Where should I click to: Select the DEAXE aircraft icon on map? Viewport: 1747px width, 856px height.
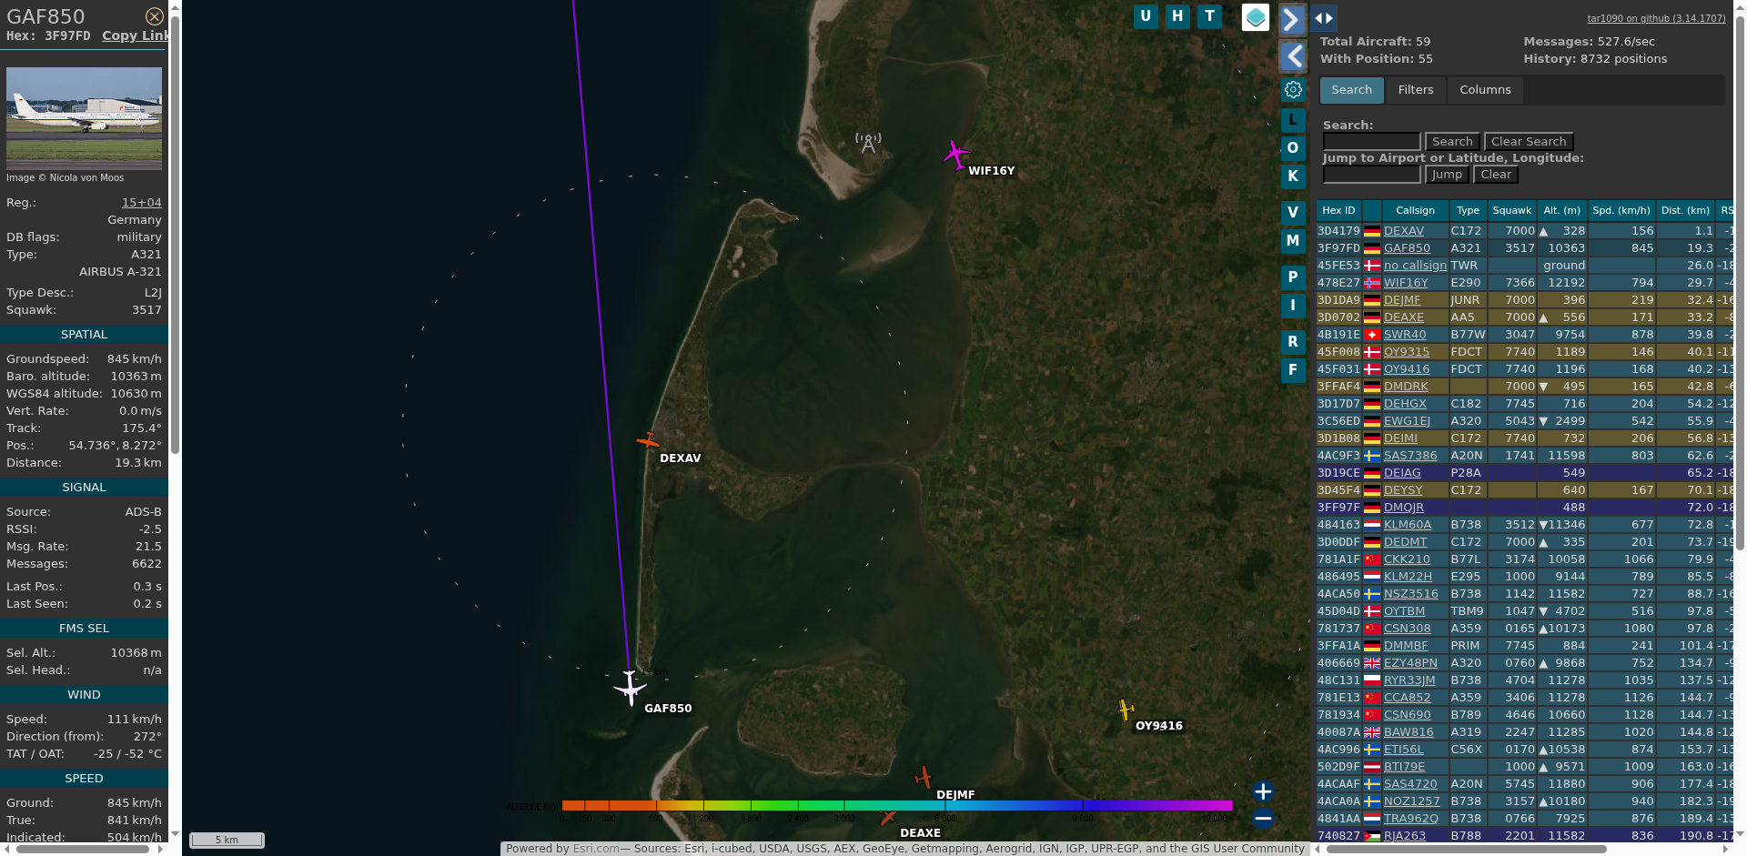[887, 818]
